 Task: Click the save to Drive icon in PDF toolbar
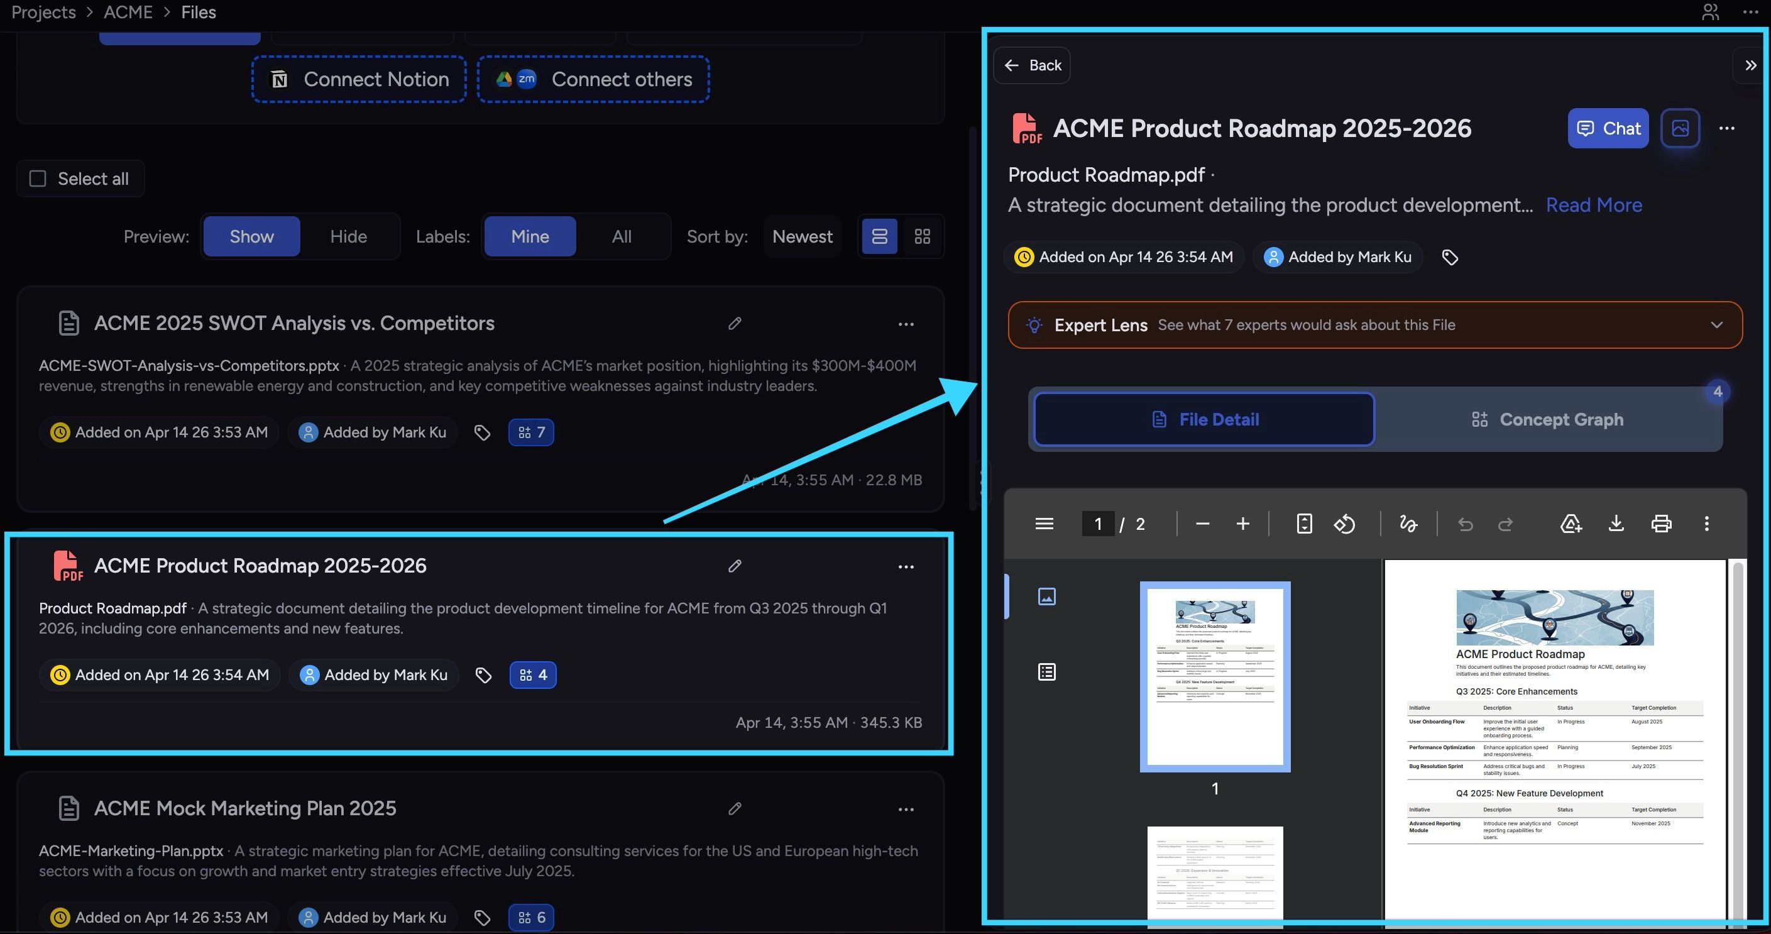1571,524
